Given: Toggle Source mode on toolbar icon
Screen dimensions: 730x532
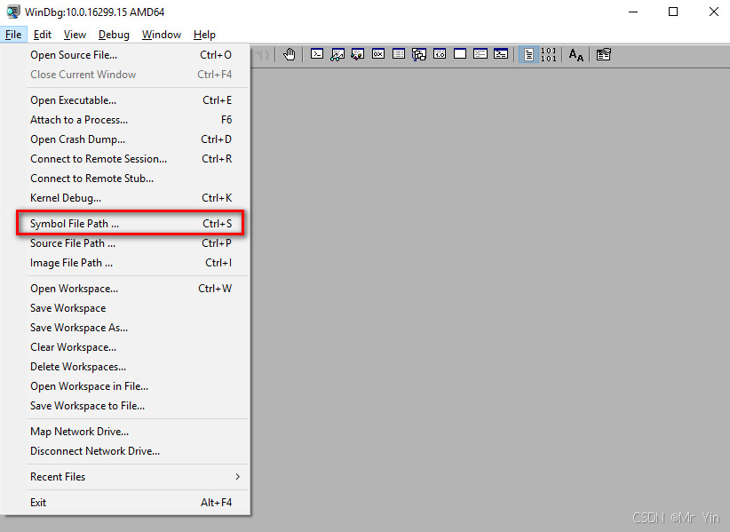Looking at the screenshot, I should 529,54.
